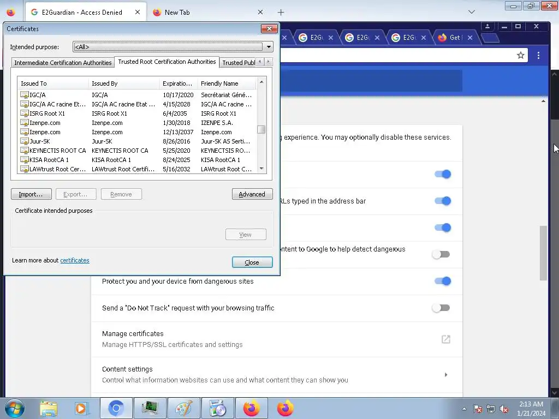Open Manage certificates external link icon
Screen dimensions: 559x419
(445, 339)
